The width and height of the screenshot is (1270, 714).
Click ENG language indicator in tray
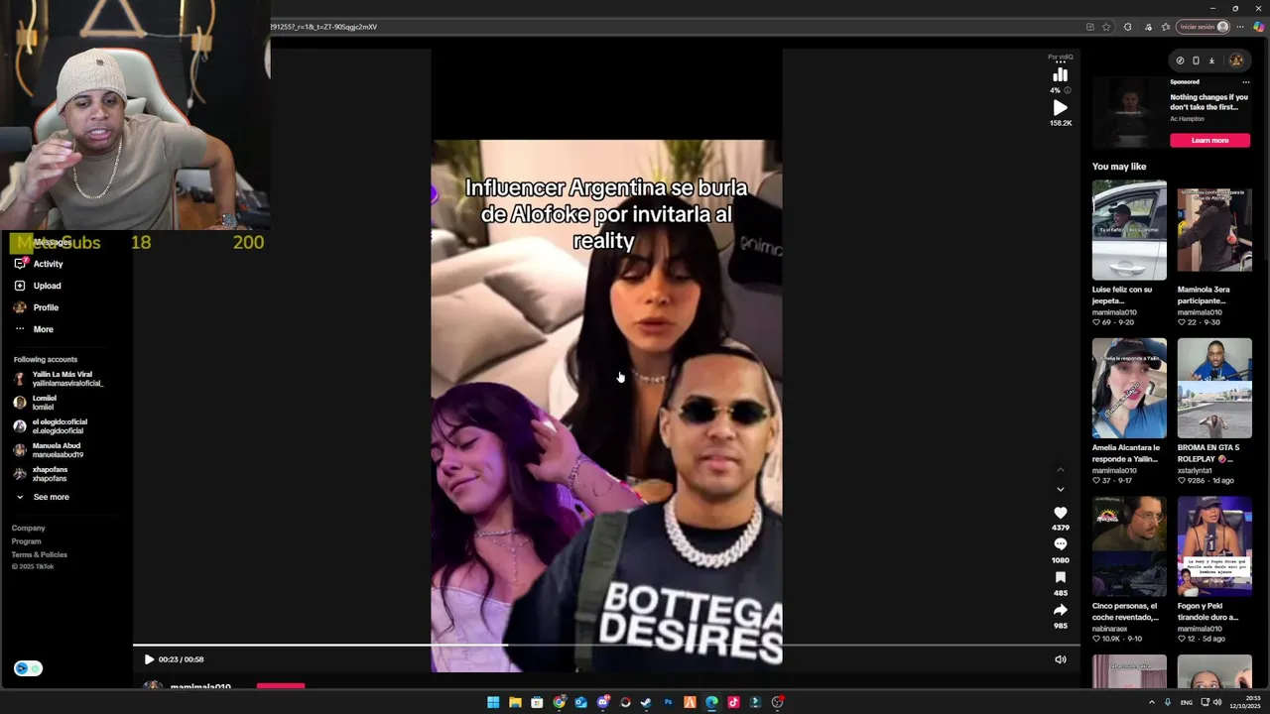click(x=1186, y=702)
